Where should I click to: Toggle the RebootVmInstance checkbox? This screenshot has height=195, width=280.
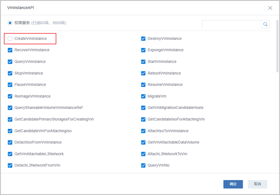coord(143,73)
